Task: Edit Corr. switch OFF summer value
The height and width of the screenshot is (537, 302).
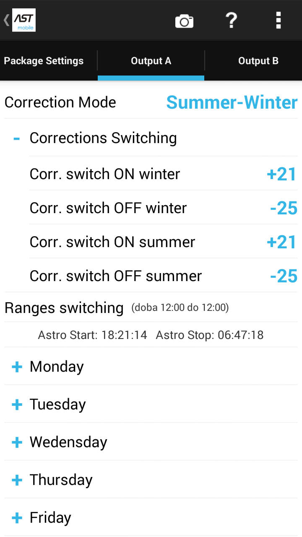Action: pos(284,276)
